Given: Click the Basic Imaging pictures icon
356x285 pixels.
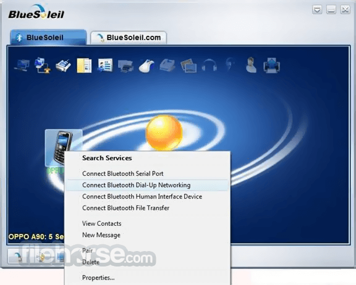Looking at the screenshot, I should (189, 66).
